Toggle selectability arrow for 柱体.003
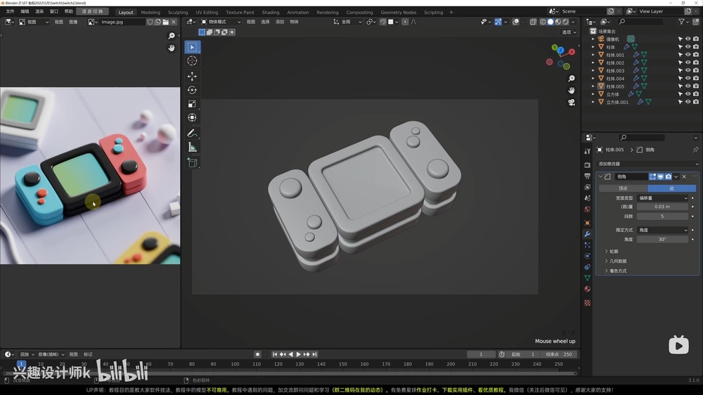703x395 pixels. click(681, 70)
